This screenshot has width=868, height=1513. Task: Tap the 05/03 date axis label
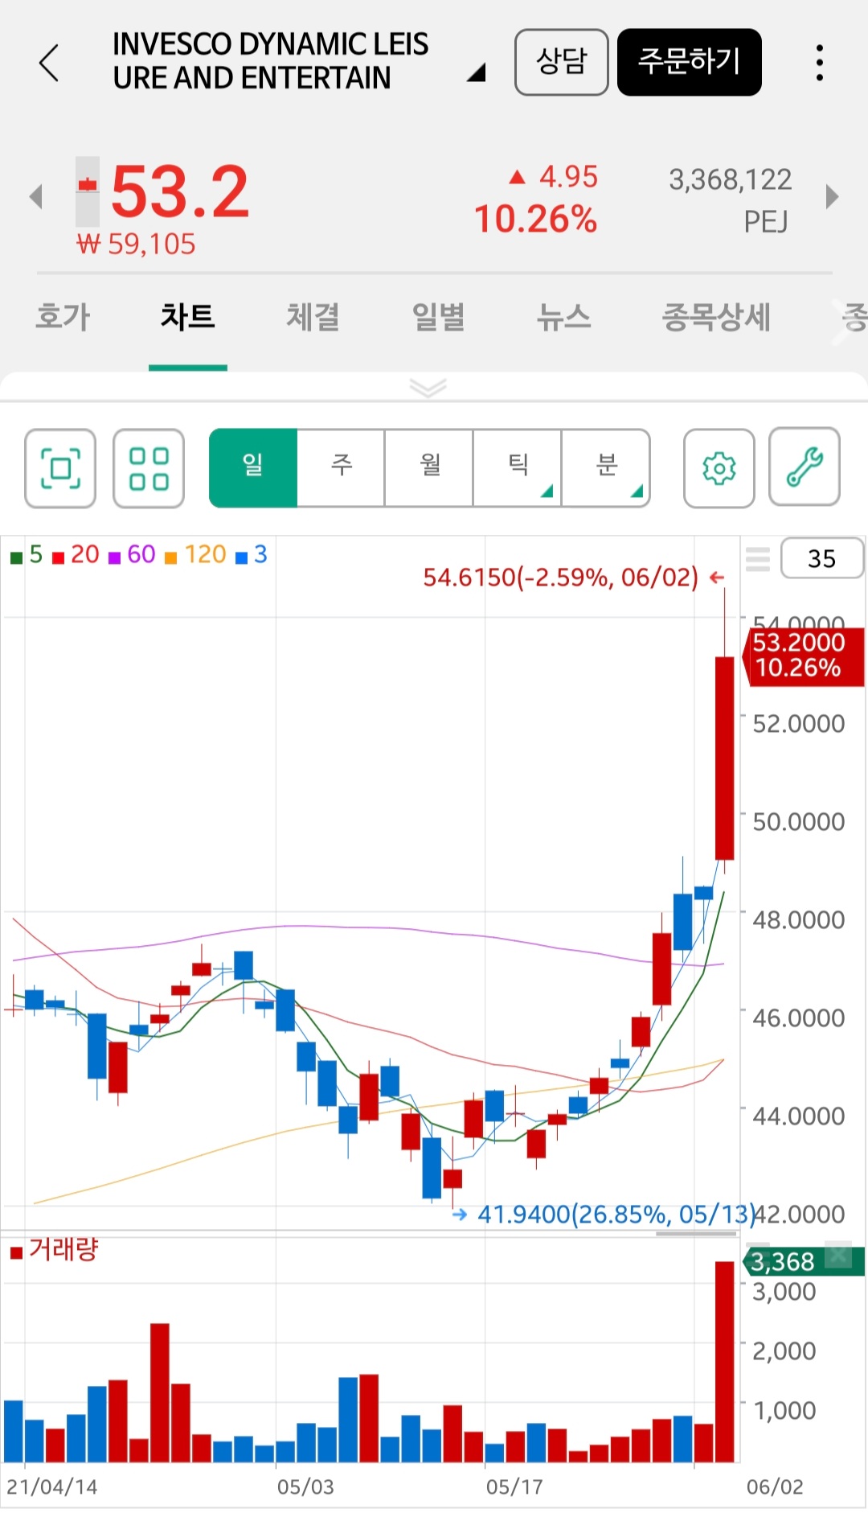(305, 1487)
